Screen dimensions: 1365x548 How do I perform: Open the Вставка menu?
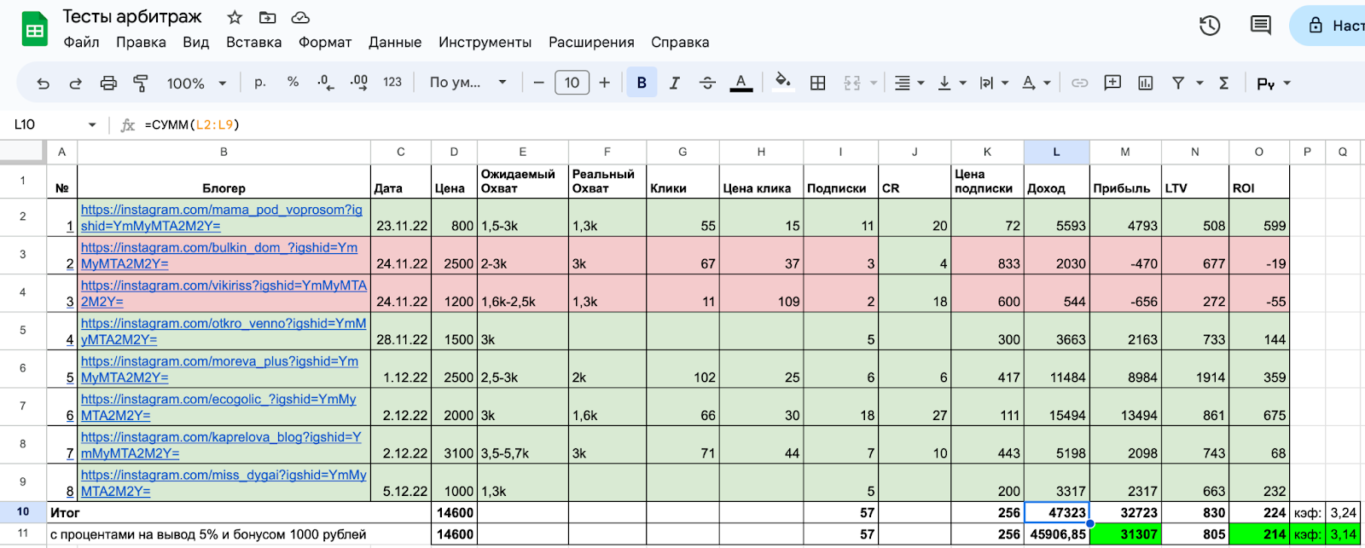click(x=253, y=42)
